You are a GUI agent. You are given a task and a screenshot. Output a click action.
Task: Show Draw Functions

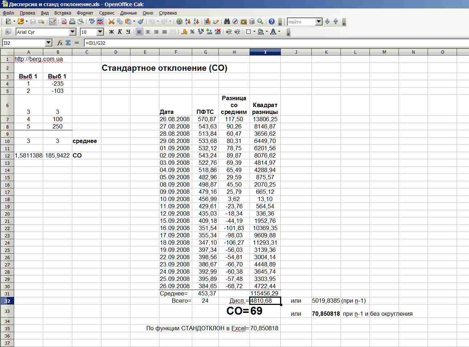pos(216,22)
